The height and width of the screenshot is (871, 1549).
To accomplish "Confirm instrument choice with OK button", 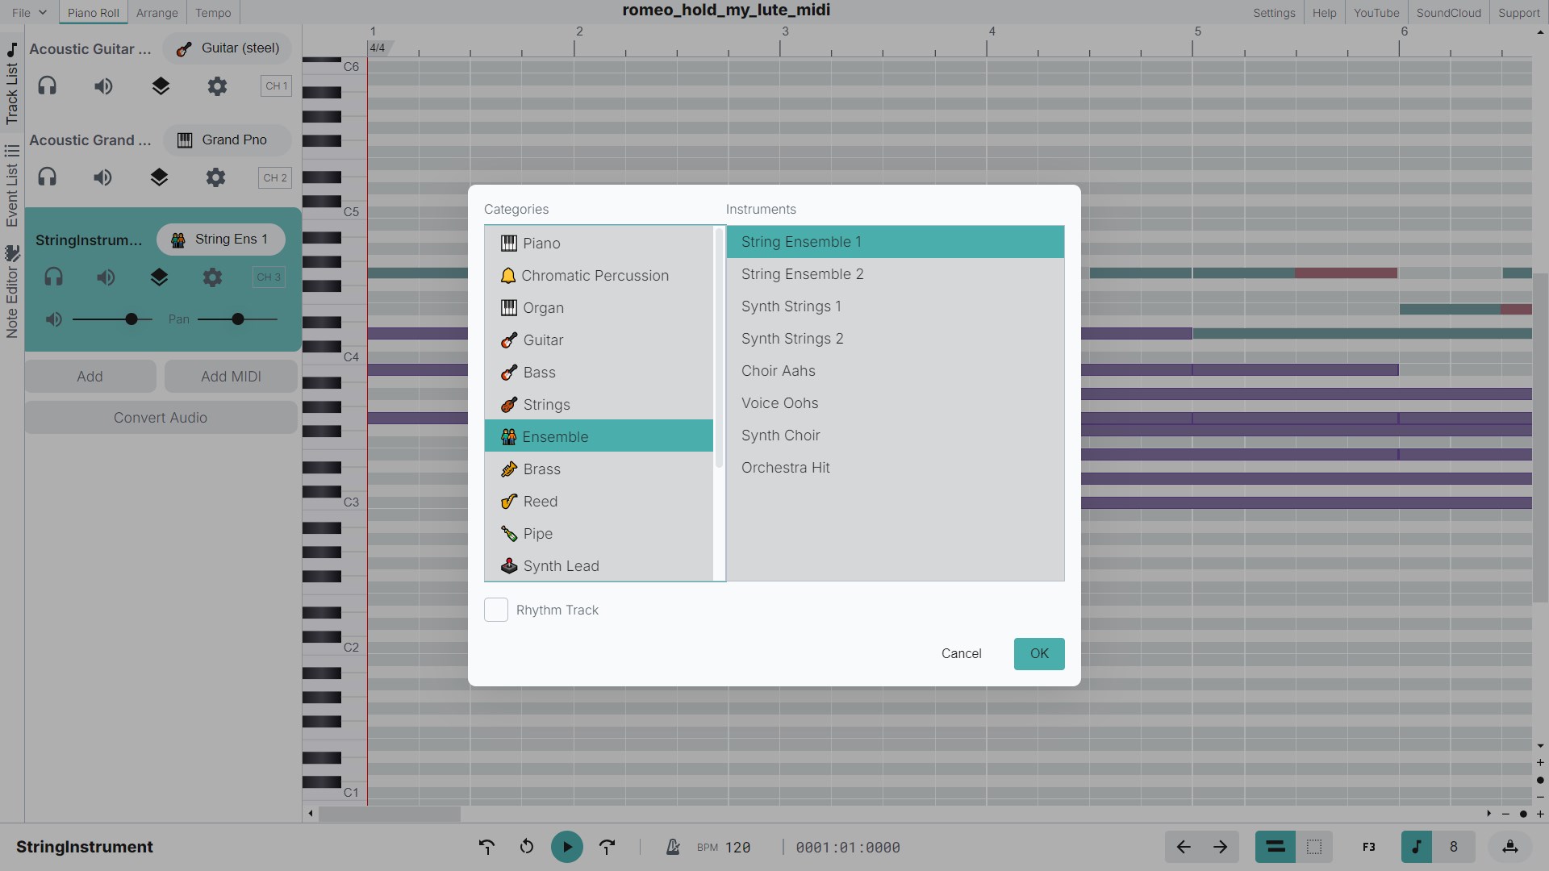I will click(x=1039, y=653).
